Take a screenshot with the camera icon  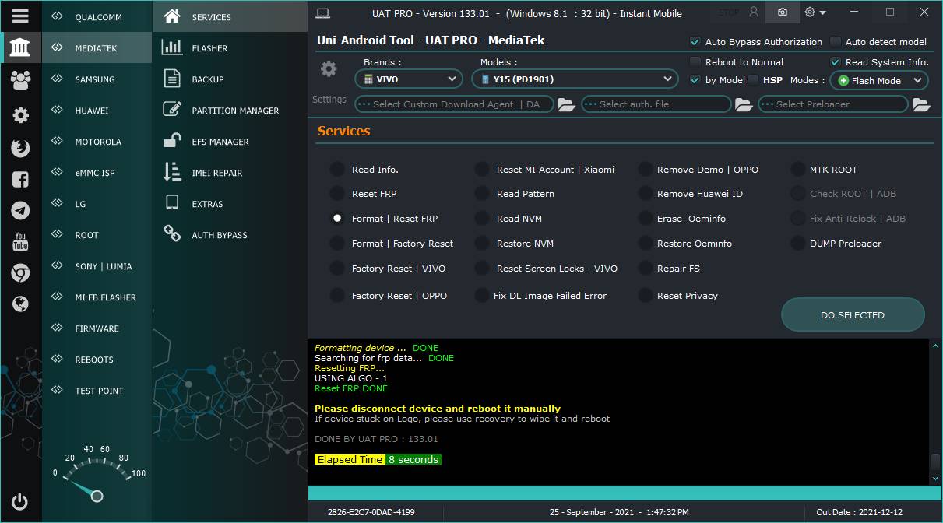point(782,12)
